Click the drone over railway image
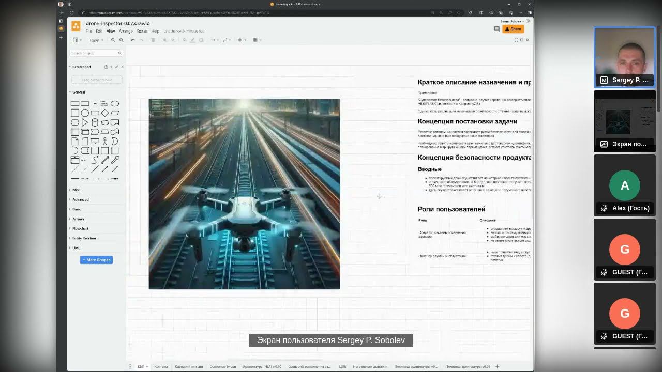662x372 pixels. click(x=244, y=194)
